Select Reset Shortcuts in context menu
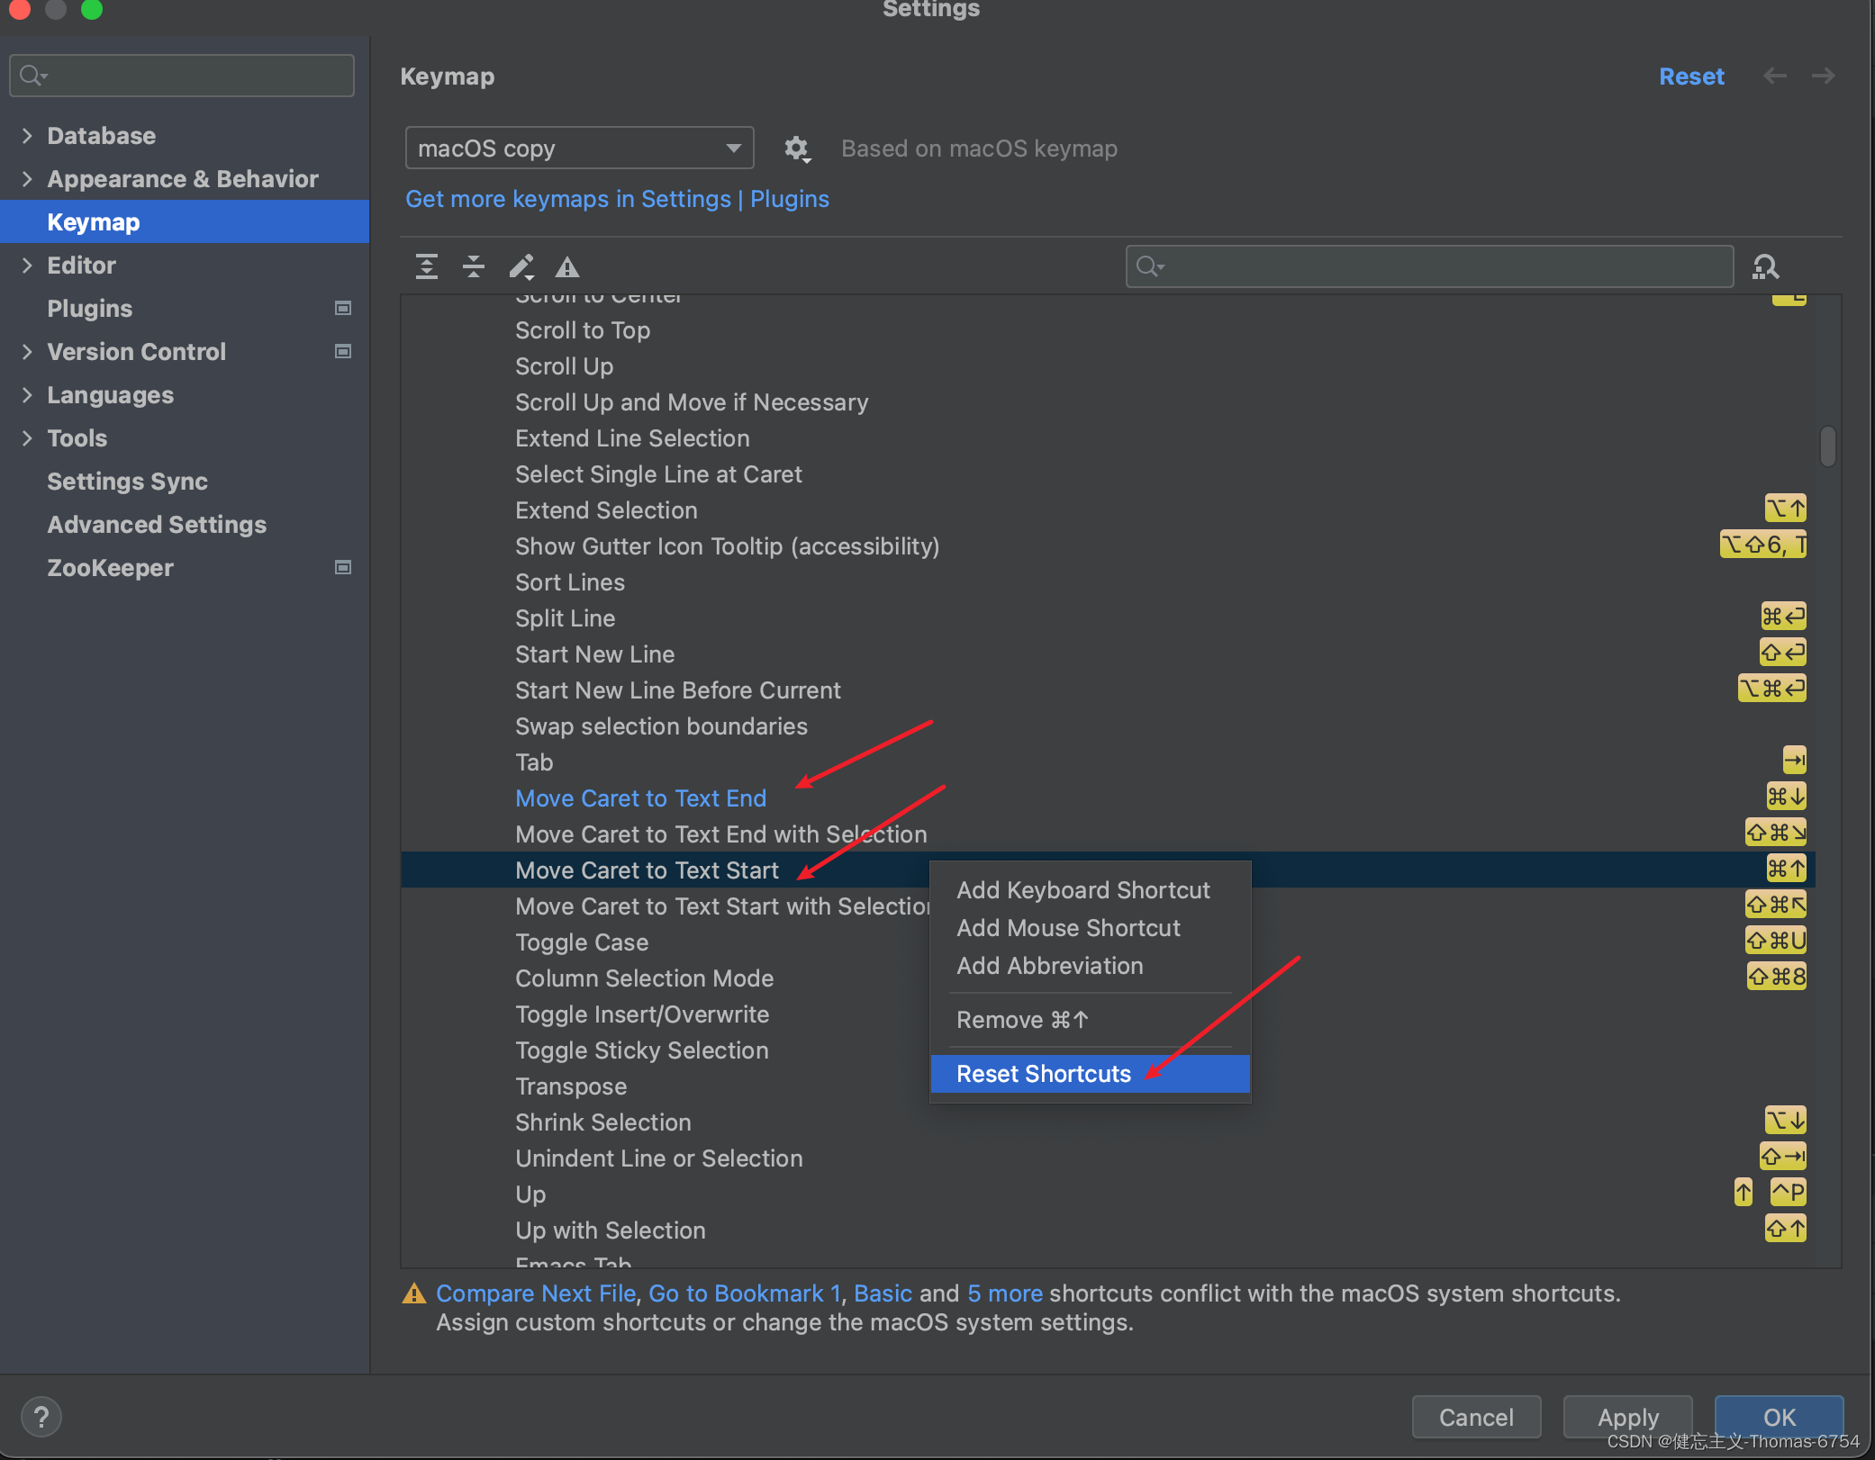 pyautogui.click(x=1044, y=1074)
